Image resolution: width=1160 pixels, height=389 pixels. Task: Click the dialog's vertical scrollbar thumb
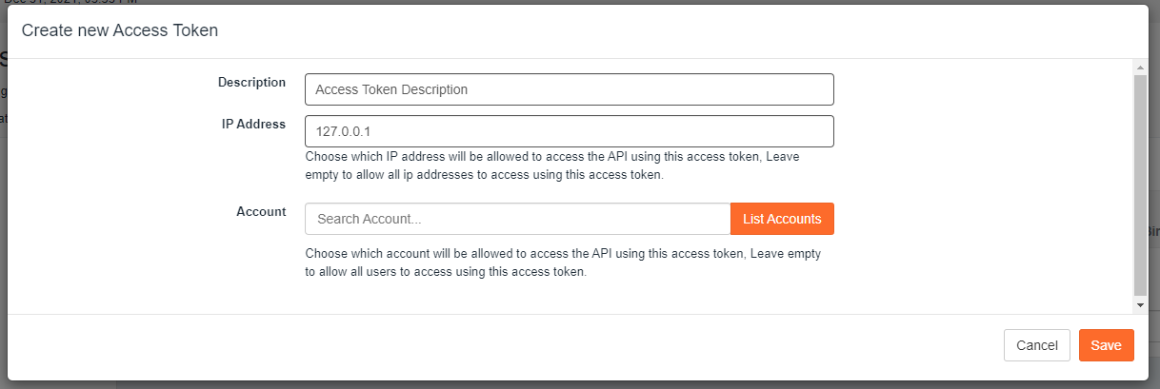(x=1140, y=185)
